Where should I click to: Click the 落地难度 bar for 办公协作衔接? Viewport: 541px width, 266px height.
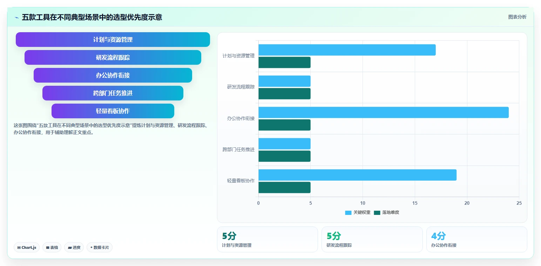(x=285, y=125)
